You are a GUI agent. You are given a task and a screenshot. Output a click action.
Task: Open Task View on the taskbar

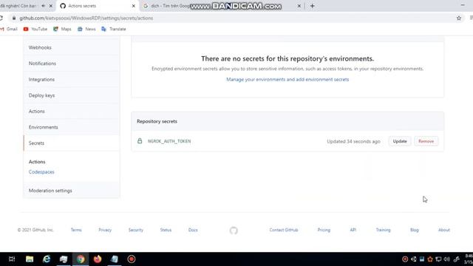pos(12,259)
